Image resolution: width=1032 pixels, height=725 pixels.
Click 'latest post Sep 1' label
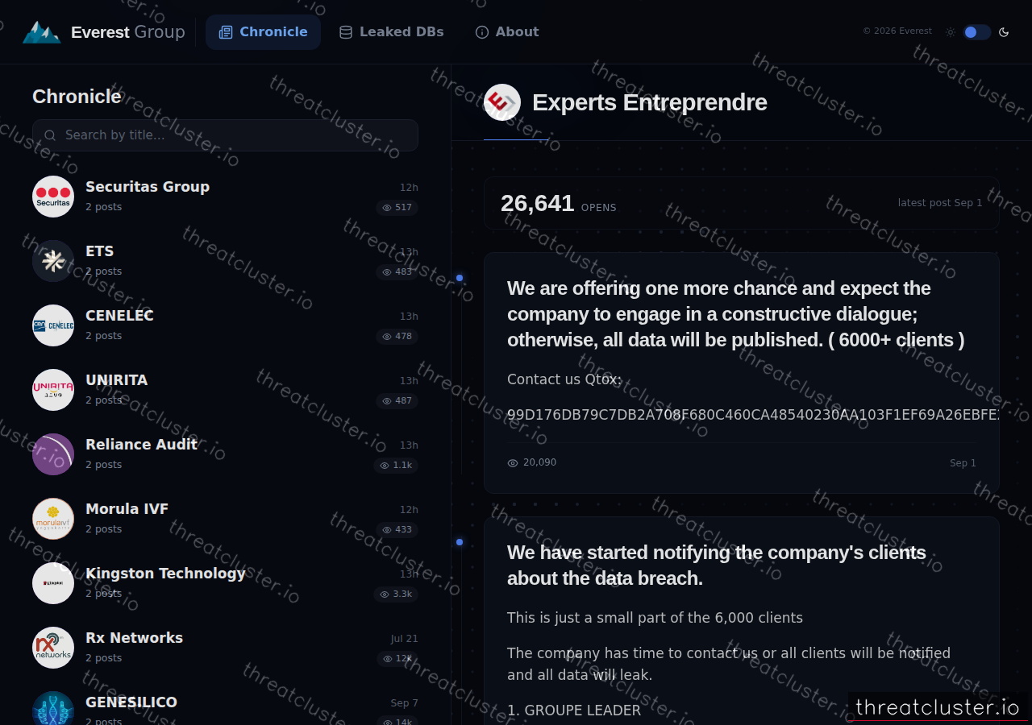[940, 203]
